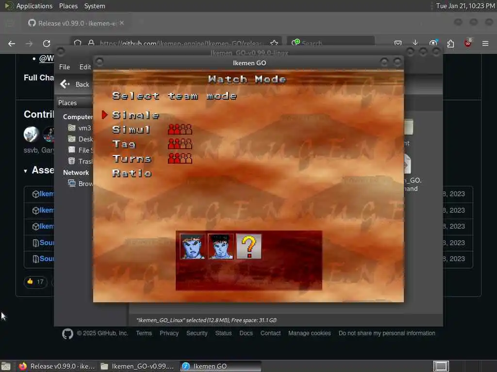The image size is (497, 372).
Task: Select Turns team mode option
Action: tap(132, 159)
